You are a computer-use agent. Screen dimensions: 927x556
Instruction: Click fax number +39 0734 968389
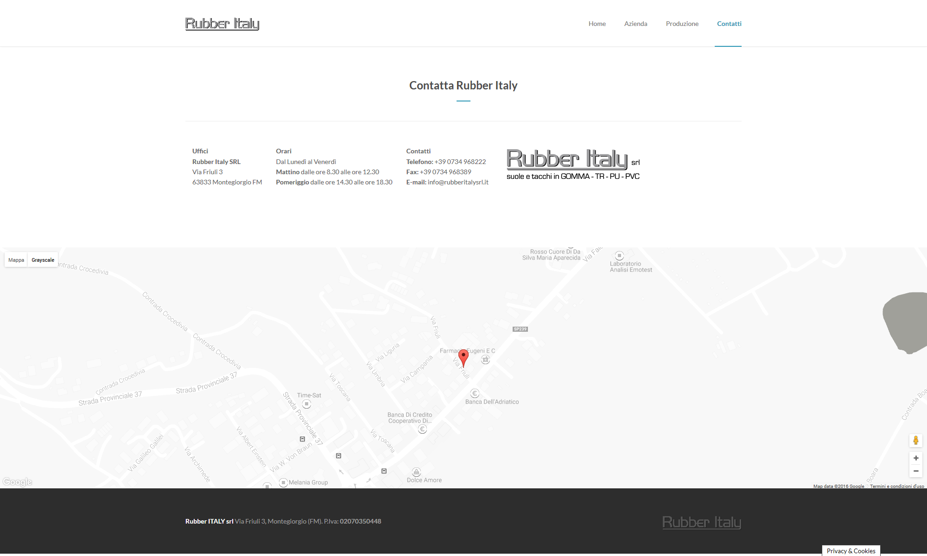(x=445, y=172)
